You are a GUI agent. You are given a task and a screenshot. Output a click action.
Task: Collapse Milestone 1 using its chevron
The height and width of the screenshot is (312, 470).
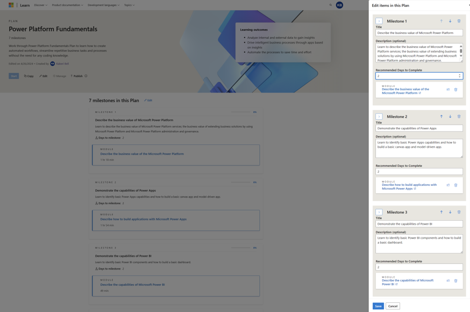[x=379, y=21]
